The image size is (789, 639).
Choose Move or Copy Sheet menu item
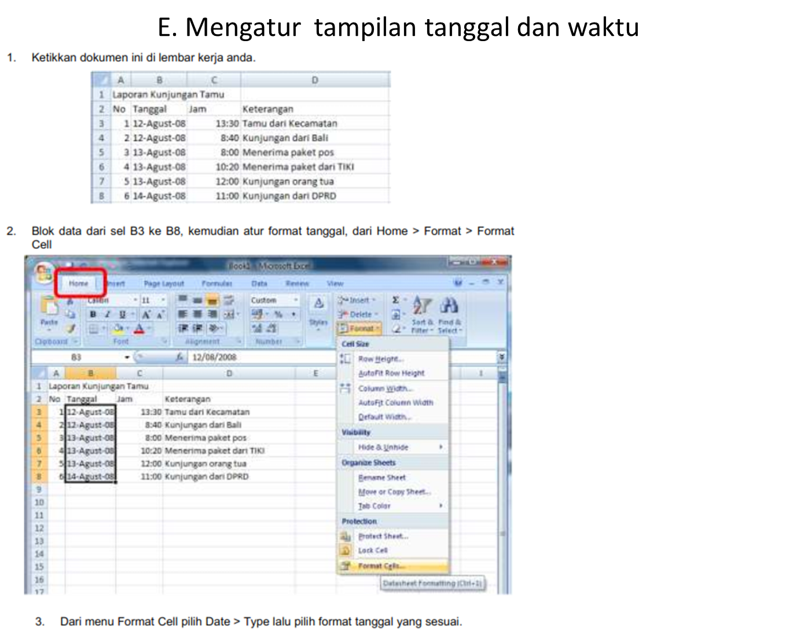coord(393,492)
